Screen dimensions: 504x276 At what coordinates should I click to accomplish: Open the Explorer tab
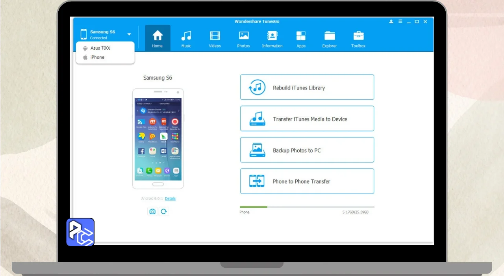pos(330,39)
